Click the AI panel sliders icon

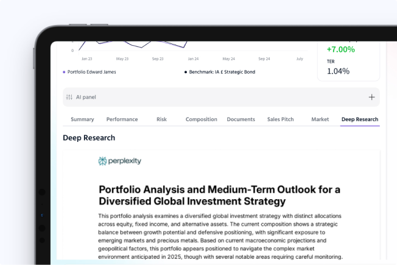(x=69, y=97)
